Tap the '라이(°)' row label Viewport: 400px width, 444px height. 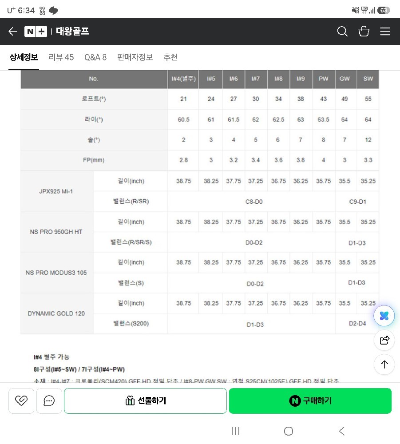pos(94,119)
